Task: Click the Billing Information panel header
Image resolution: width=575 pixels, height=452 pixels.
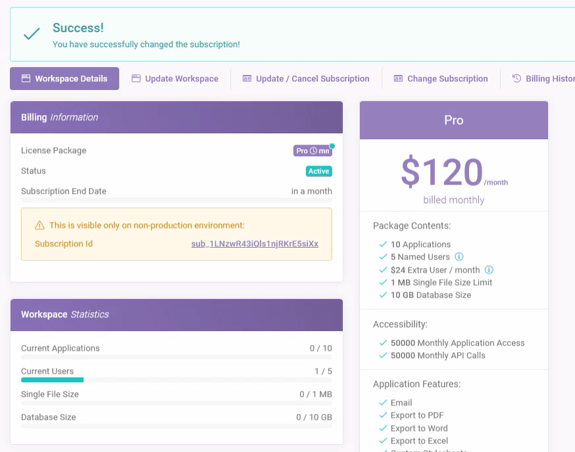Action: (x=176, y=118)
